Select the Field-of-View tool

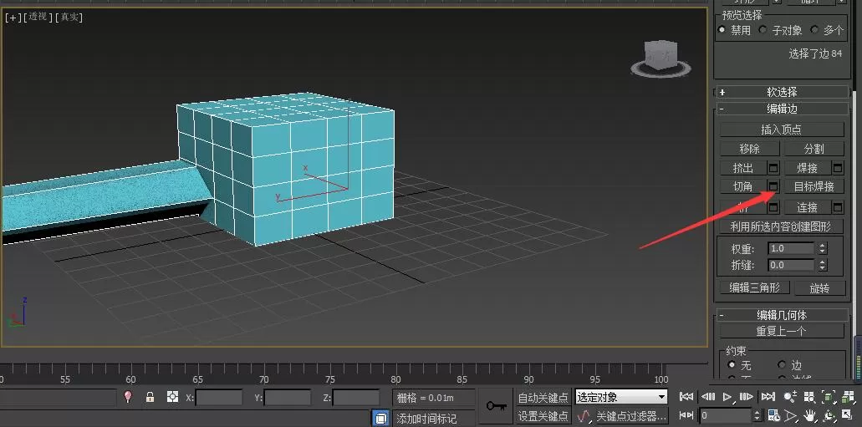[x=791, y=415]
